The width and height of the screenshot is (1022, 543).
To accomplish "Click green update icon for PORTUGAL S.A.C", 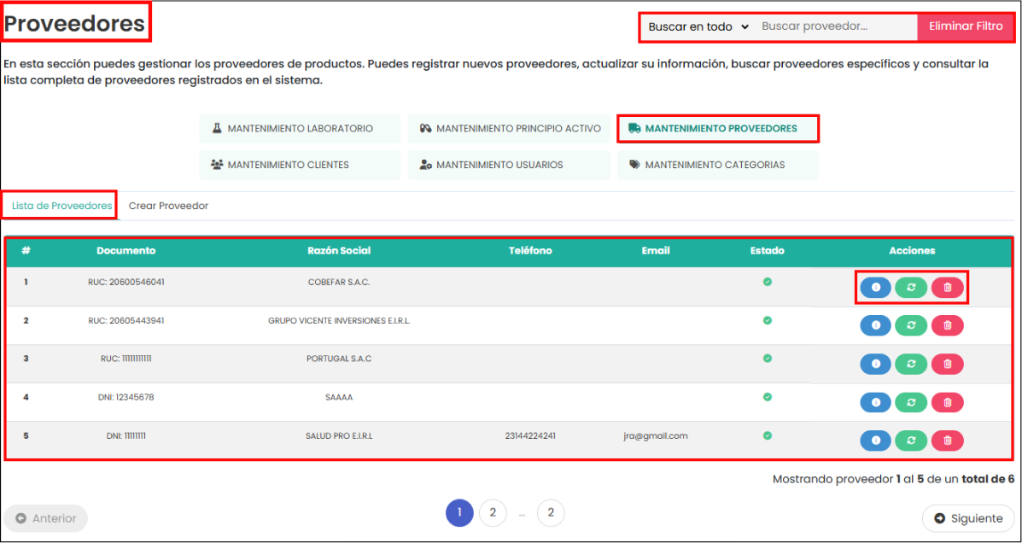I will pyautogui.click(x=911, y=364).
